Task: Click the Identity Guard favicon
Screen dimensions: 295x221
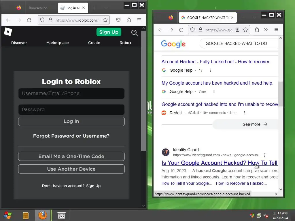Action: pos(166,152)
